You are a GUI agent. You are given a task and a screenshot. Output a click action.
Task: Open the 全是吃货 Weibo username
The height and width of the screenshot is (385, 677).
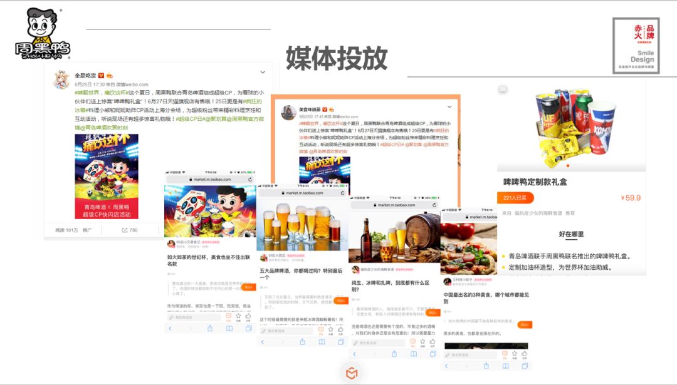pyautogui.click(x=85, y=76)
